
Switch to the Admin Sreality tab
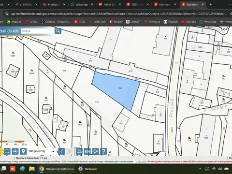click(110, 4)
